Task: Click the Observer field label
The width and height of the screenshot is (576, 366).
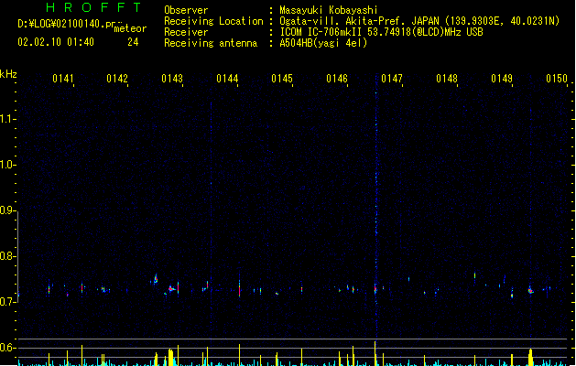Action: [x=186, y=10]
